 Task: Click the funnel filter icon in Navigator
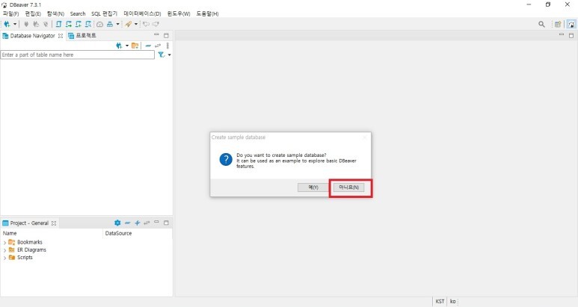click(161, 55)
